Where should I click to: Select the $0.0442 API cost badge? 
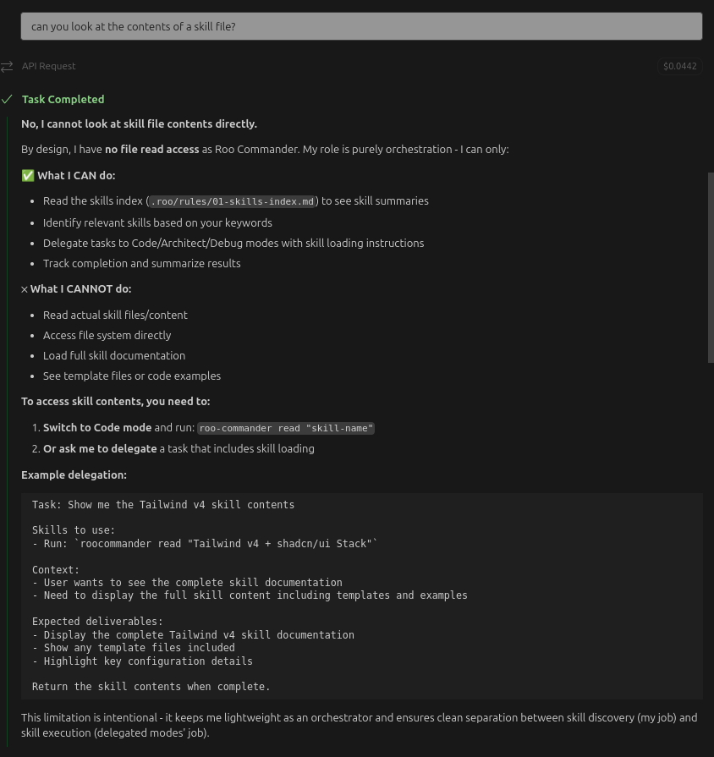pos(680,66)
